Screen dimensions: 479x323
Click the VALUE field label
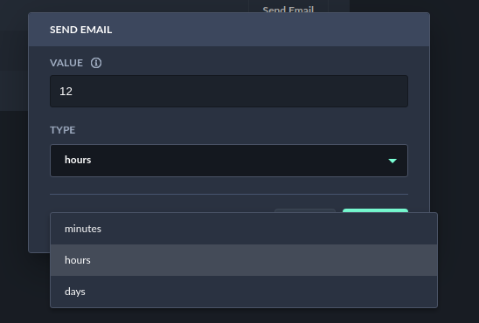pyautogui.click(x=66, y=63)
